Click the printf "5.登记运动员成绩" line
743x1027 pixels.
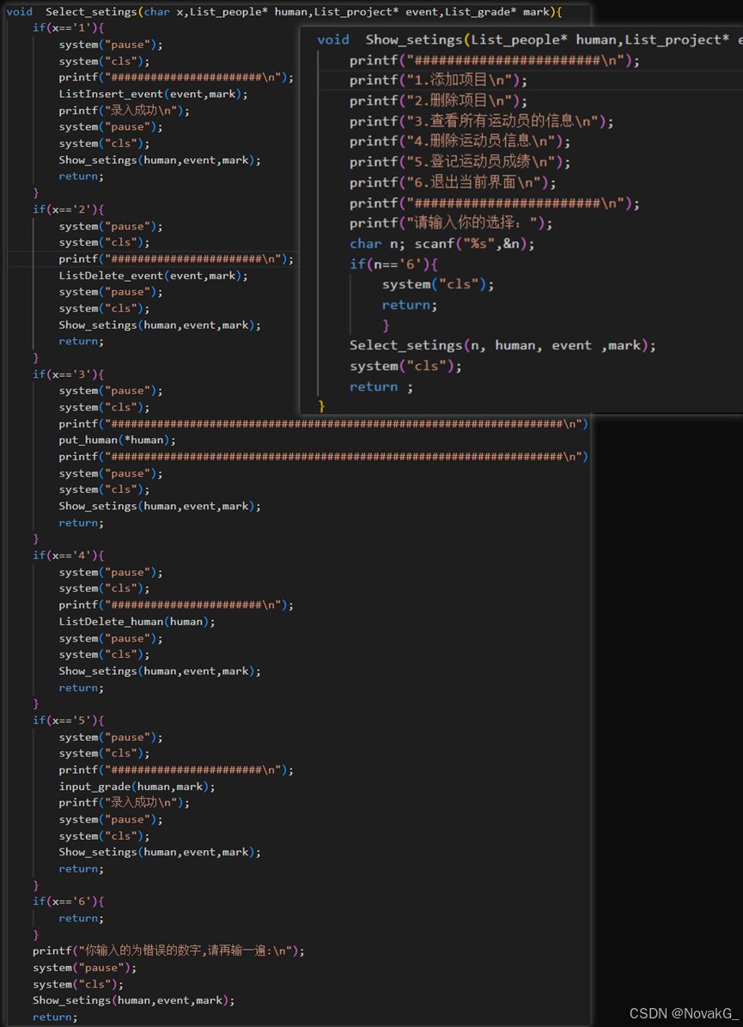tap(460, 161)
